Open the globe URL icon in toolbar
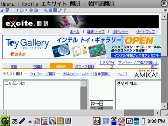Screen dimensions: 168x126 (31, 10)
